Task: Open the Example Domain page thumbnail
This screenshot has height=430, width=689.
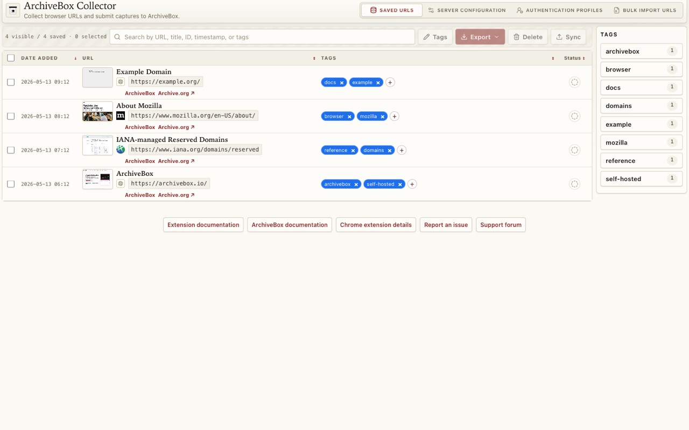Action: click(97, 77)
